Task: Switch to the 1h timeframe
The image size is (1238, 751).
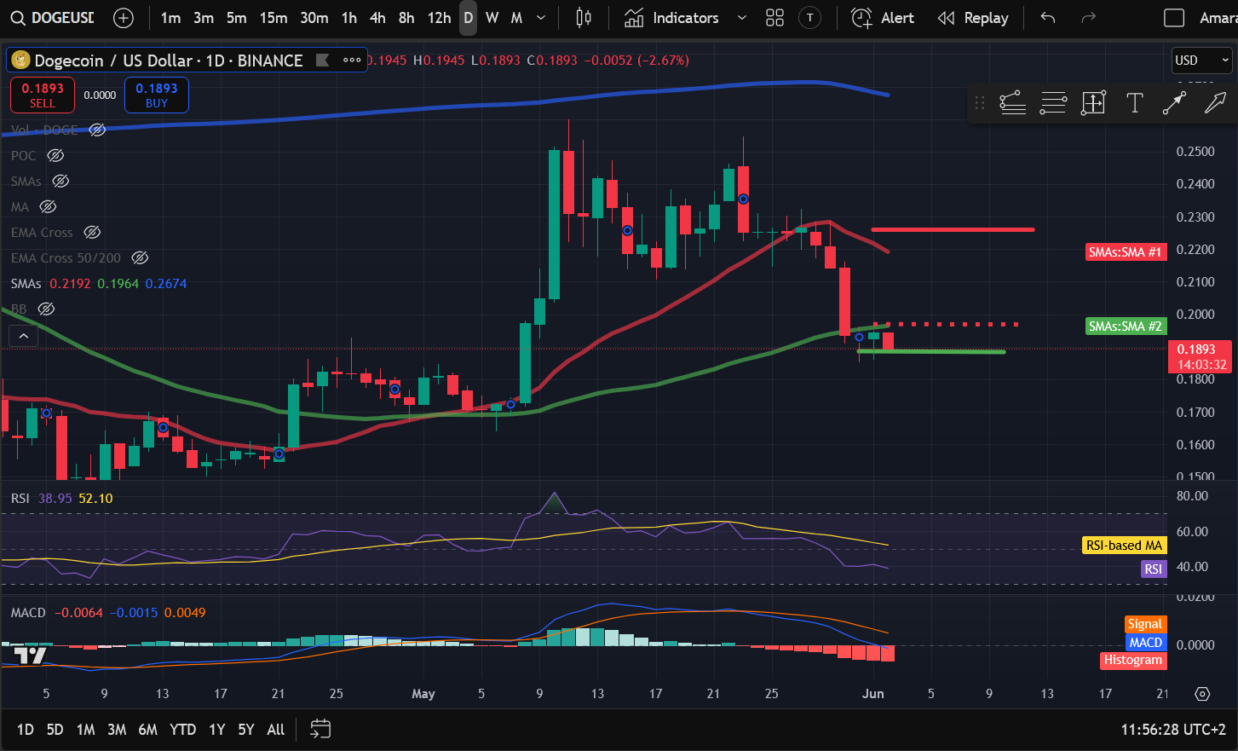Action: 349,18
